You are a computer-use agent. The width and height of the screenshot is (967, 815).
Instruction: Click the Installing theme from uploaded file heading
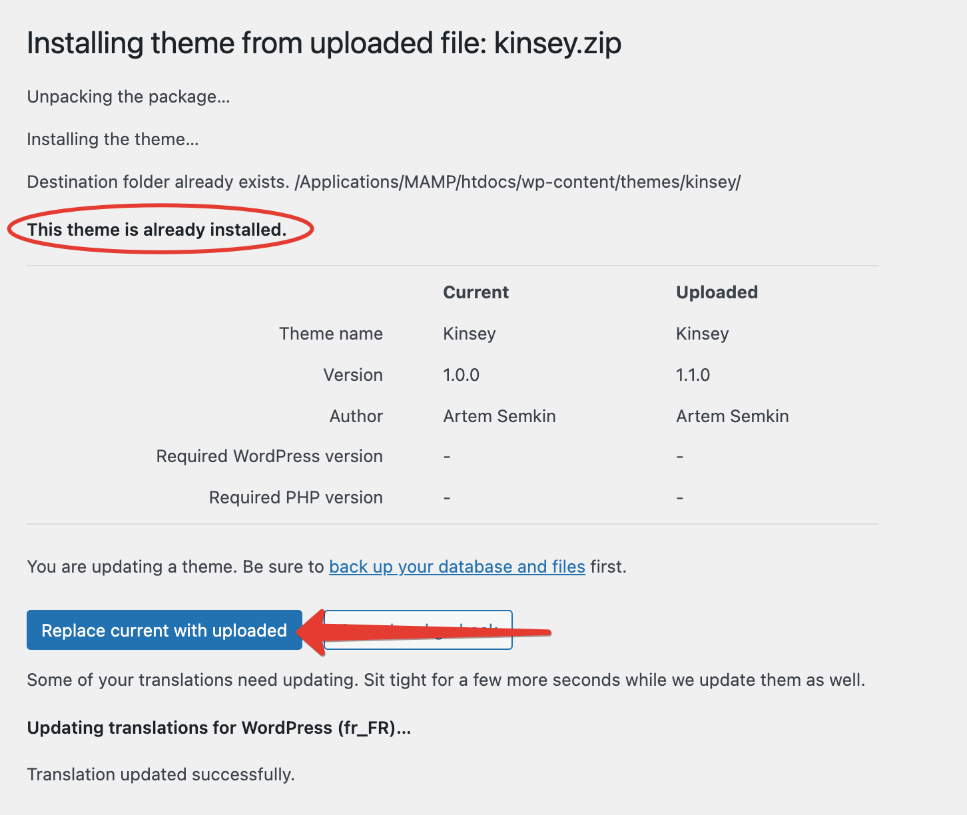coord(324,44)
